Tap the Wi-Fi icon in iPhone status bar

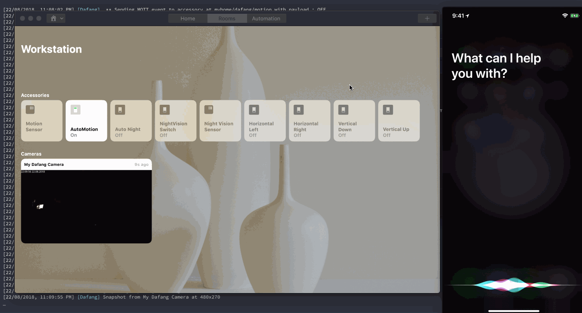565,15
